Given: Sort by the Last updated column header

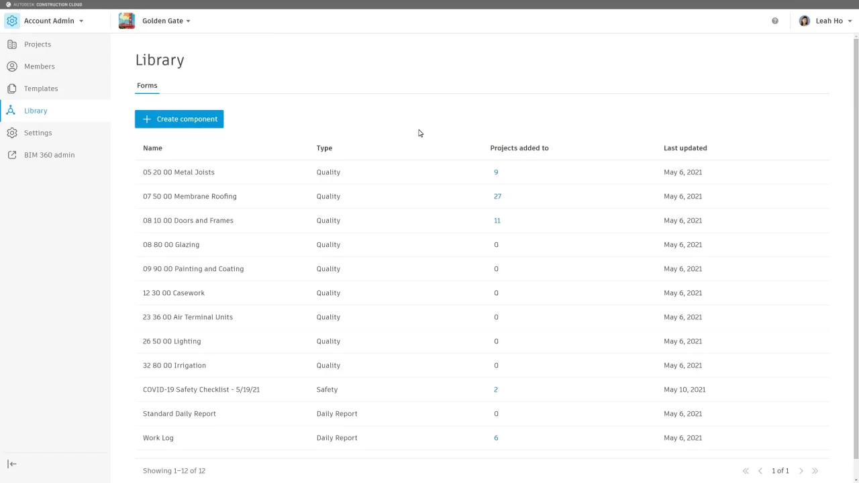Looking at the screenshot, I should 685,148.
